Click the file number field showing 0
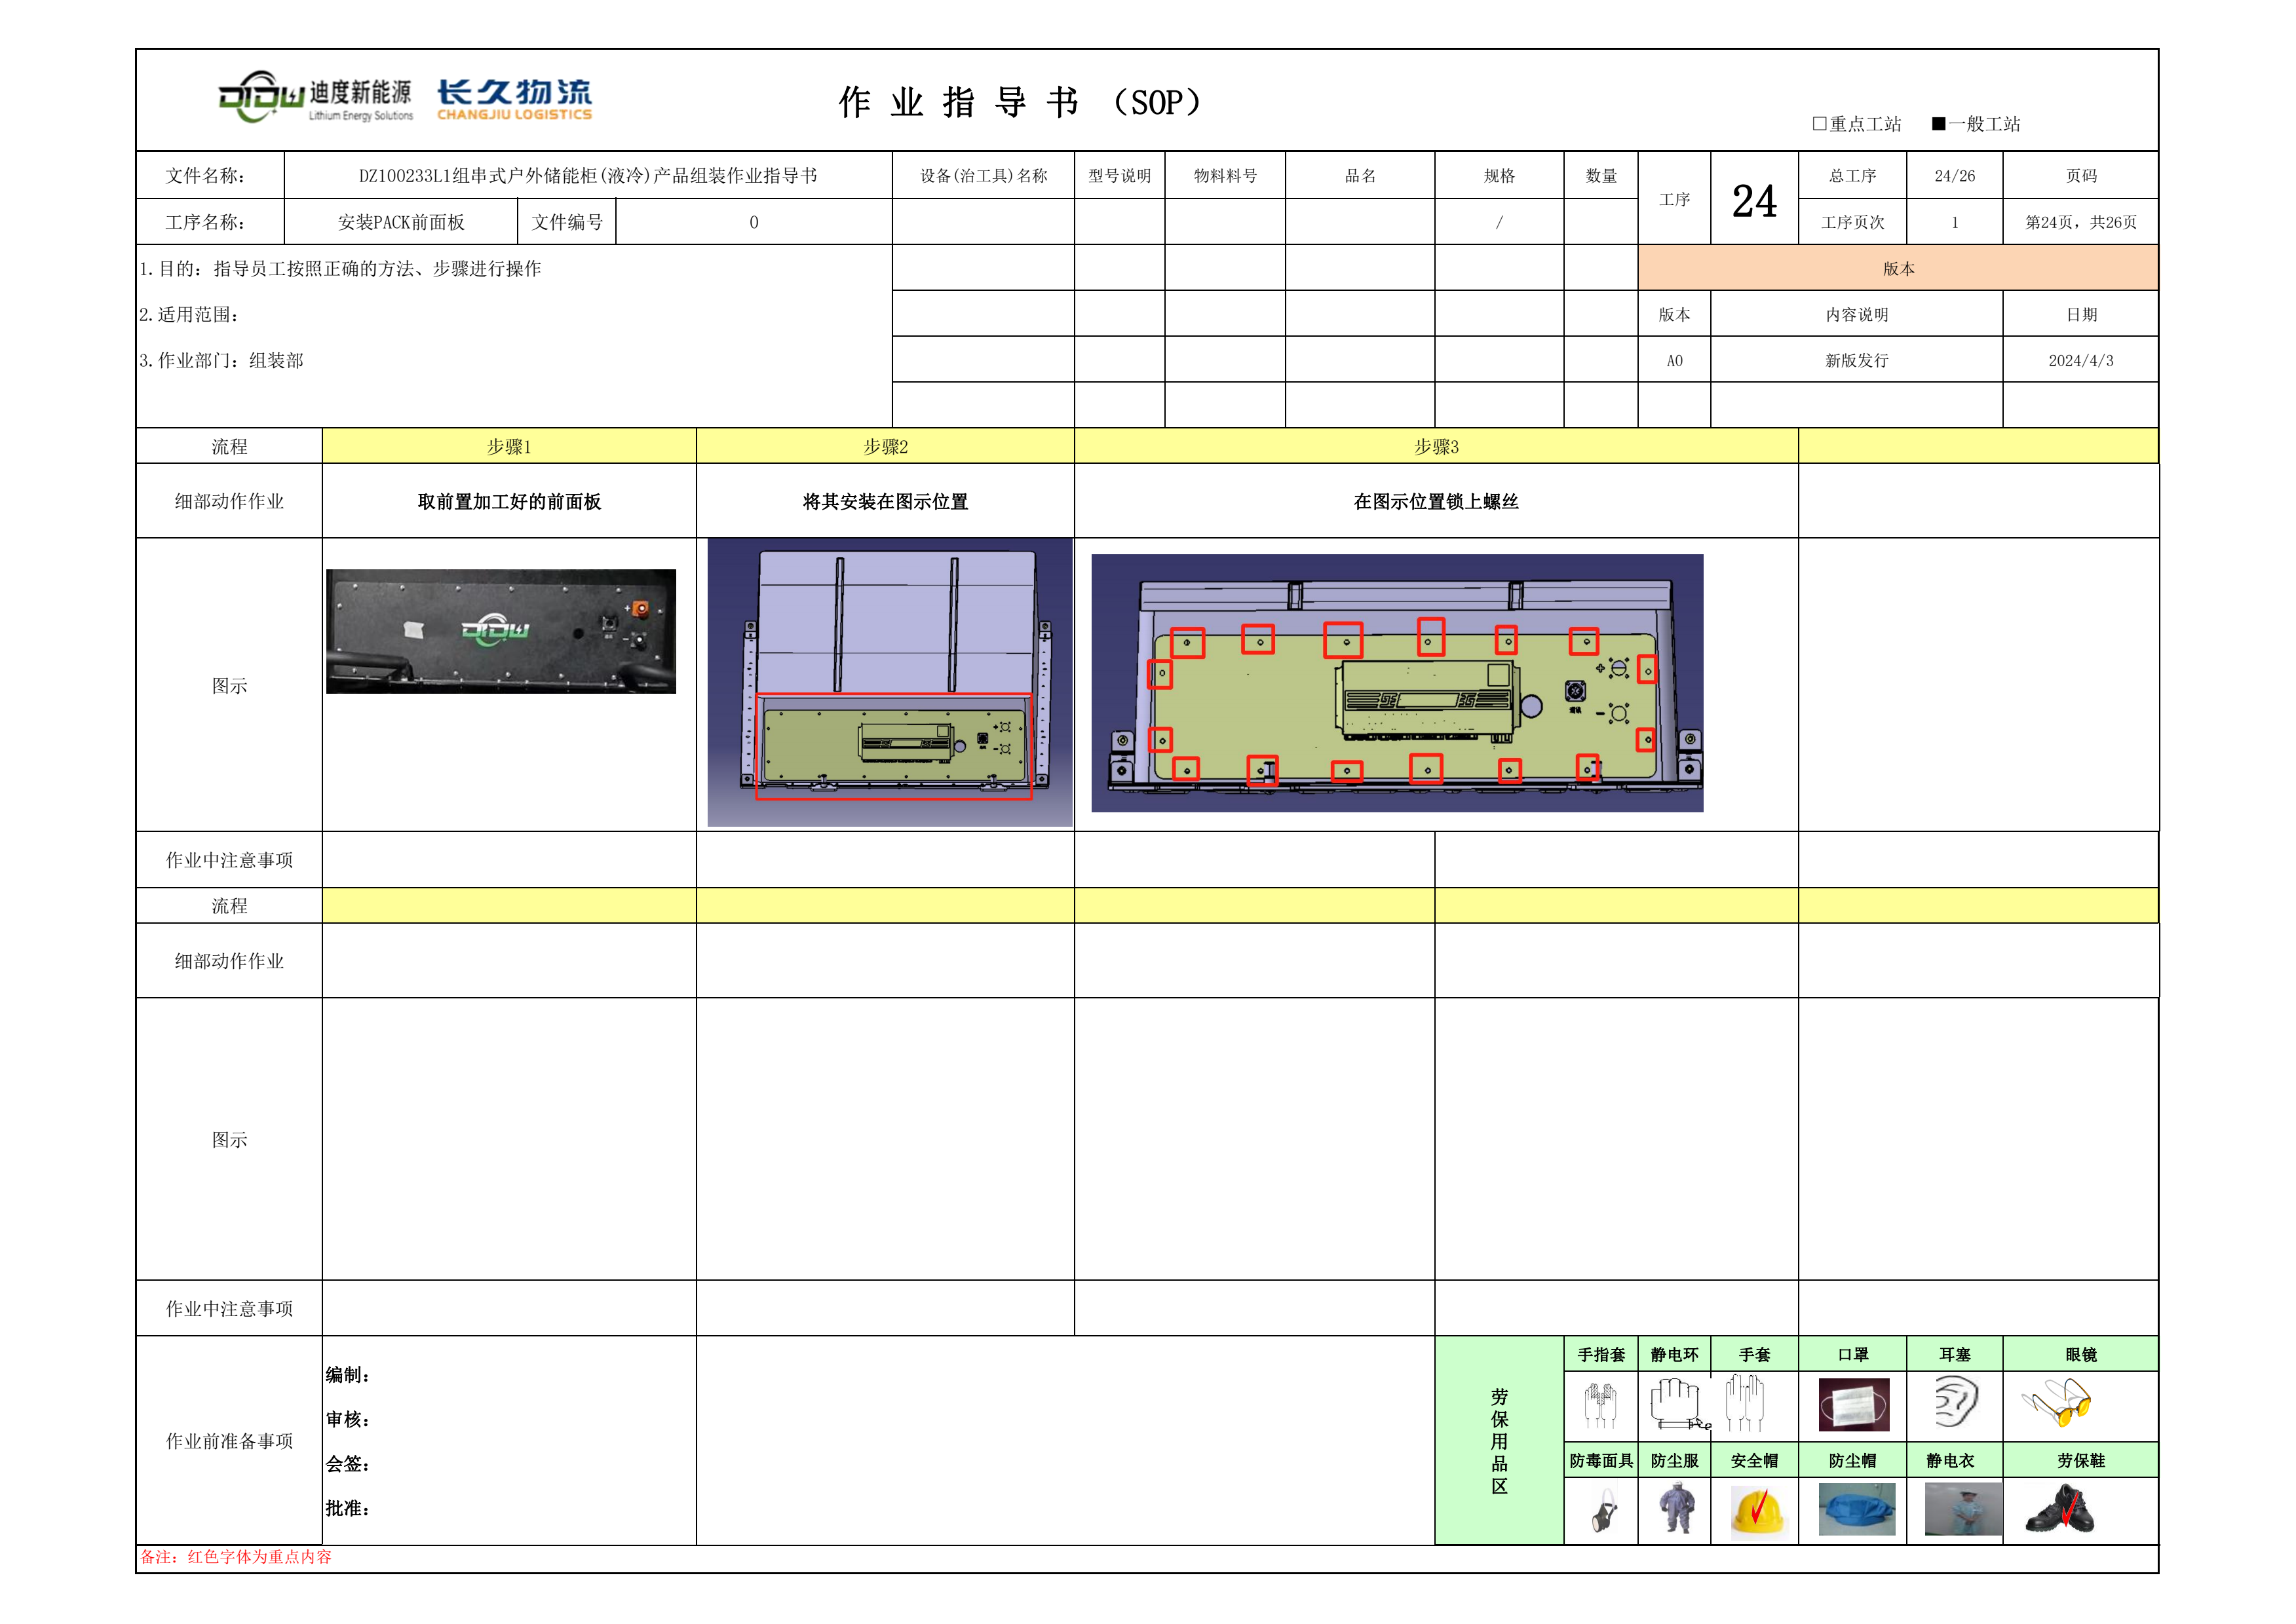Image resolution: width=2296 pixels, height=1624 pixels. 753,222
